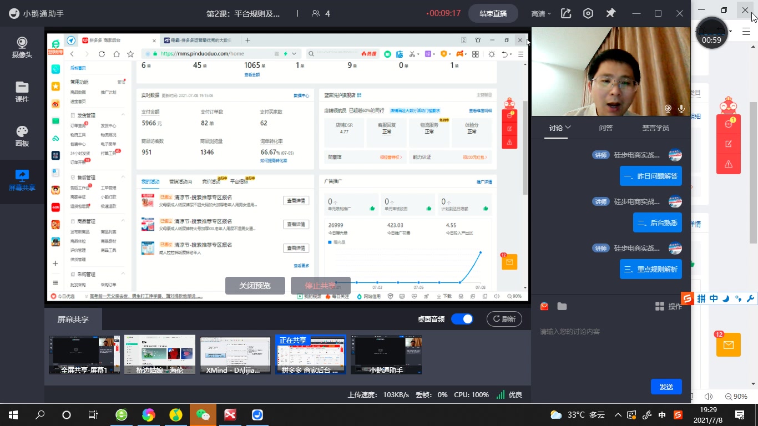758x426 pixels.
Task: Click the orange mail icon with 12 badge at right
Action: point(729,344)
